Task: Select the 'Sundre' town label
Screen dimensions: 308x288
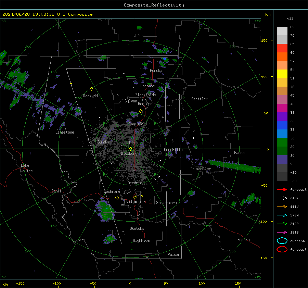Action: coord(104,142)
